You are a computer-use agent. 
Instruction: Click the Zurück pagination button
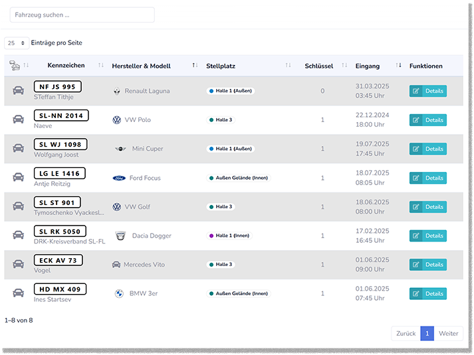pos(406,333)
